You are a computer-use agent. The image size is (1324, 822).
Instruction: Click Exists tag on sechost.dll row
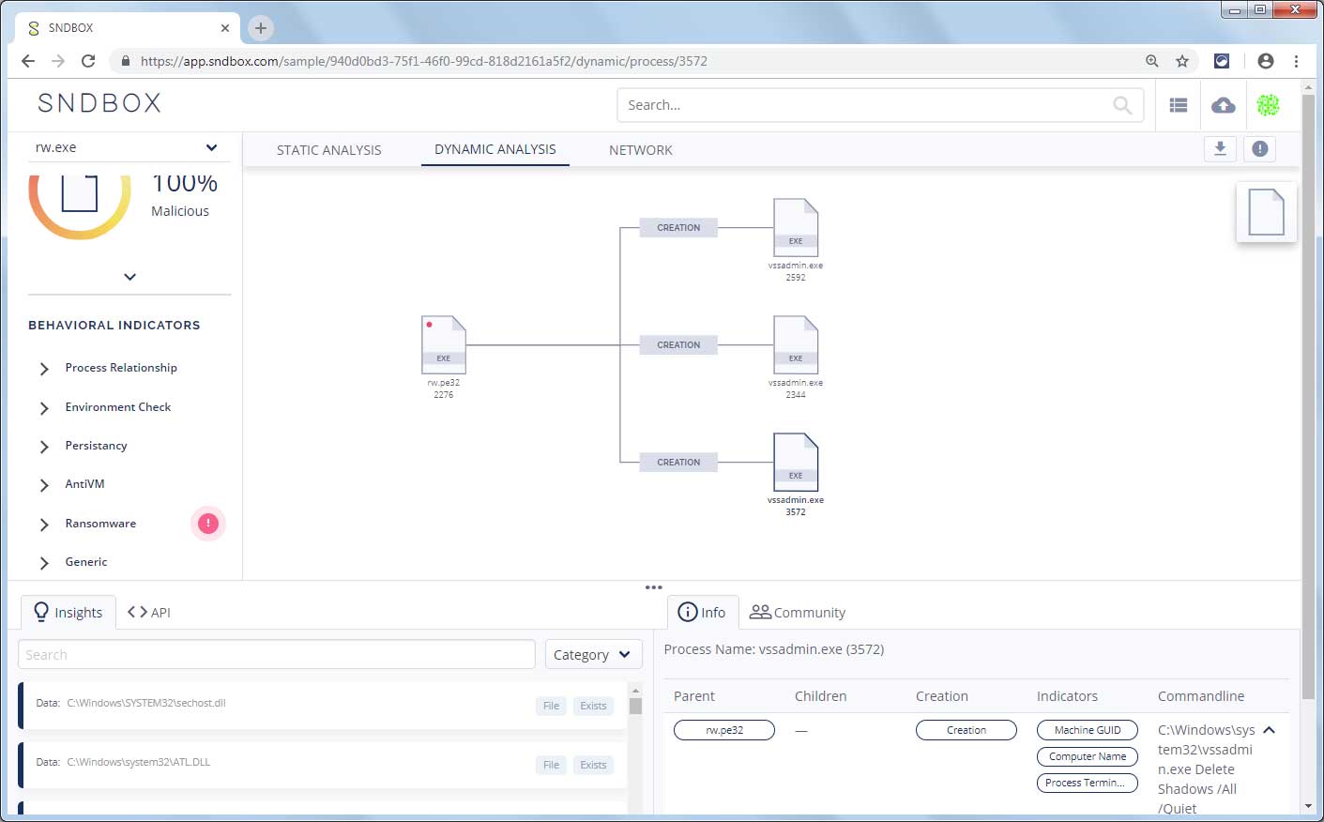pyautogui.click(x=593, y=706)
